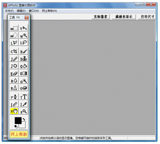The width and height of the screenshot is (160, 144).
Task: Select the Move tool (V)
Action: click(23, 28)
